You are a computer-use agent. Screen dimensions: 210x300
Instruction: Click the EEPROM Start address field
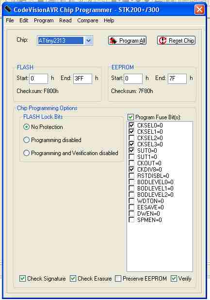133,79
